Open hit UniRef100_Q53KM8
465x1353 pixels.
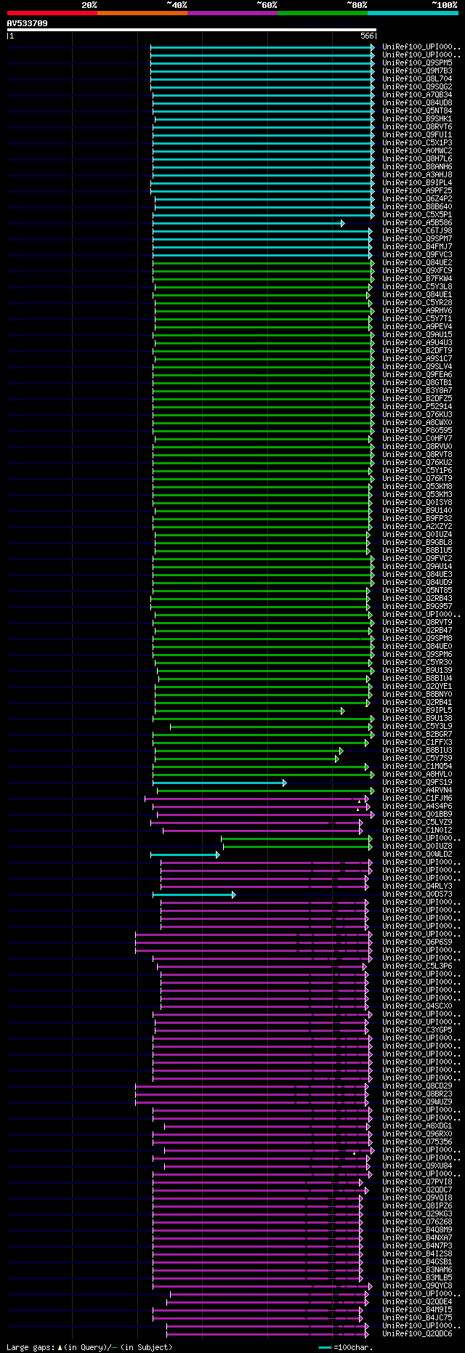click(417, 487)
